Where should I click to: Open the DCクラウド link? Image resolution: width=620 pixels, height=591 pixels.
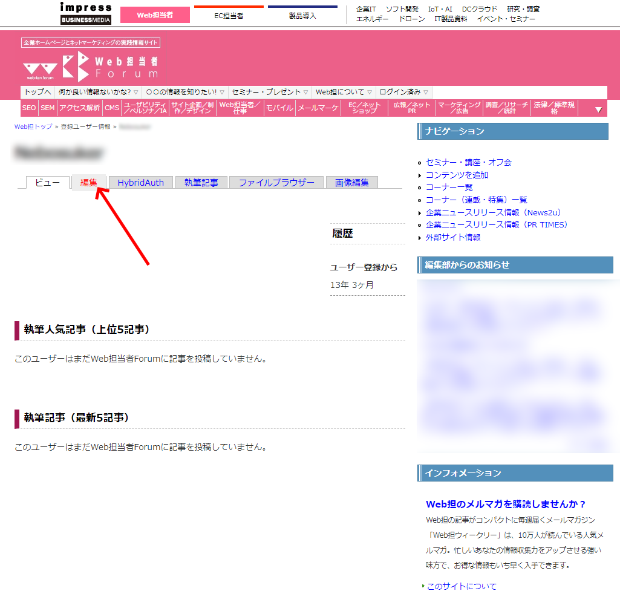pos(479,9)
